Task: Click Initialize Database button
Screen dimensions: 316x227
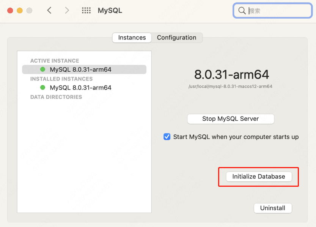Action: click(259, 177)
